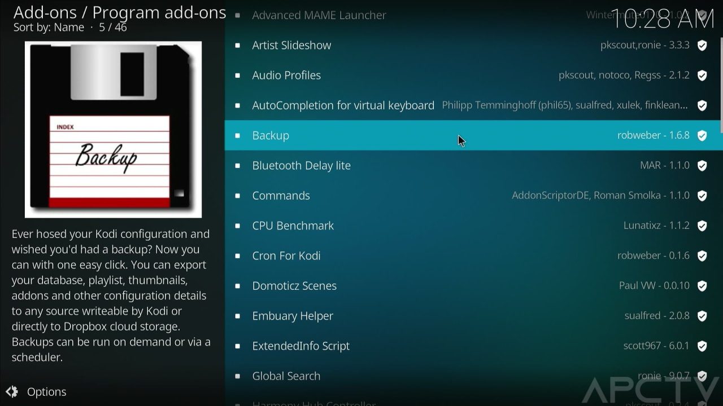The width and height of the screenshot is (723, 406).
Task: Click verified shield on CPU Benchmark row
Action: point(702,226)
